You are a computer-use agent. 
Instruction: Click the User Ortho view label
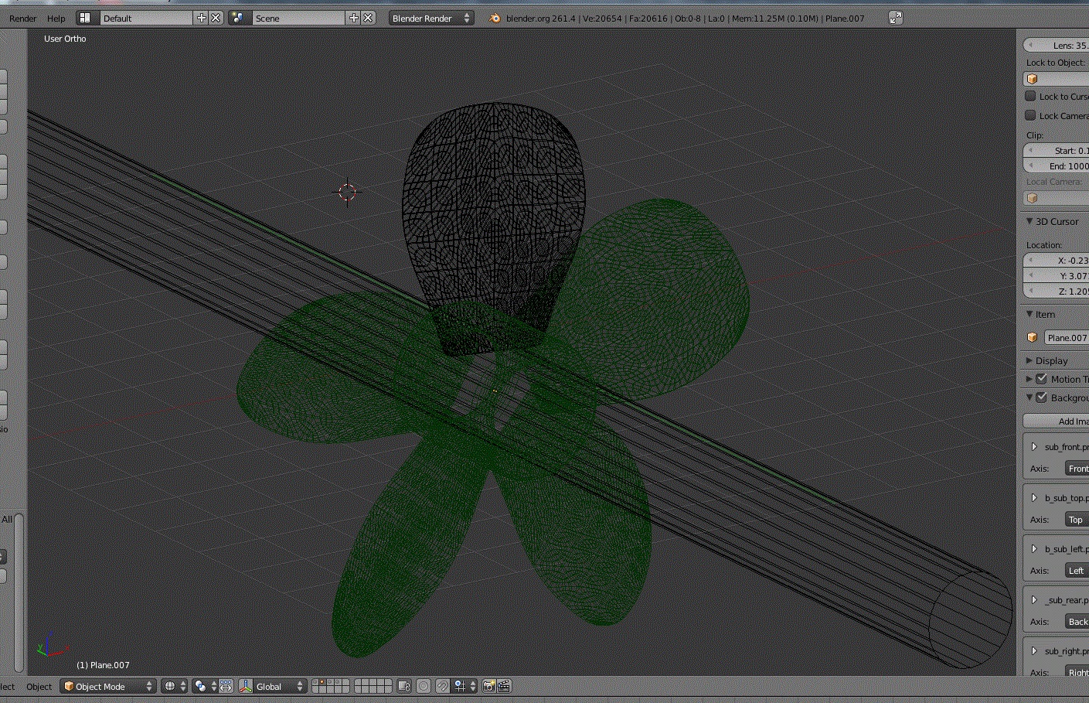[65, 39]
